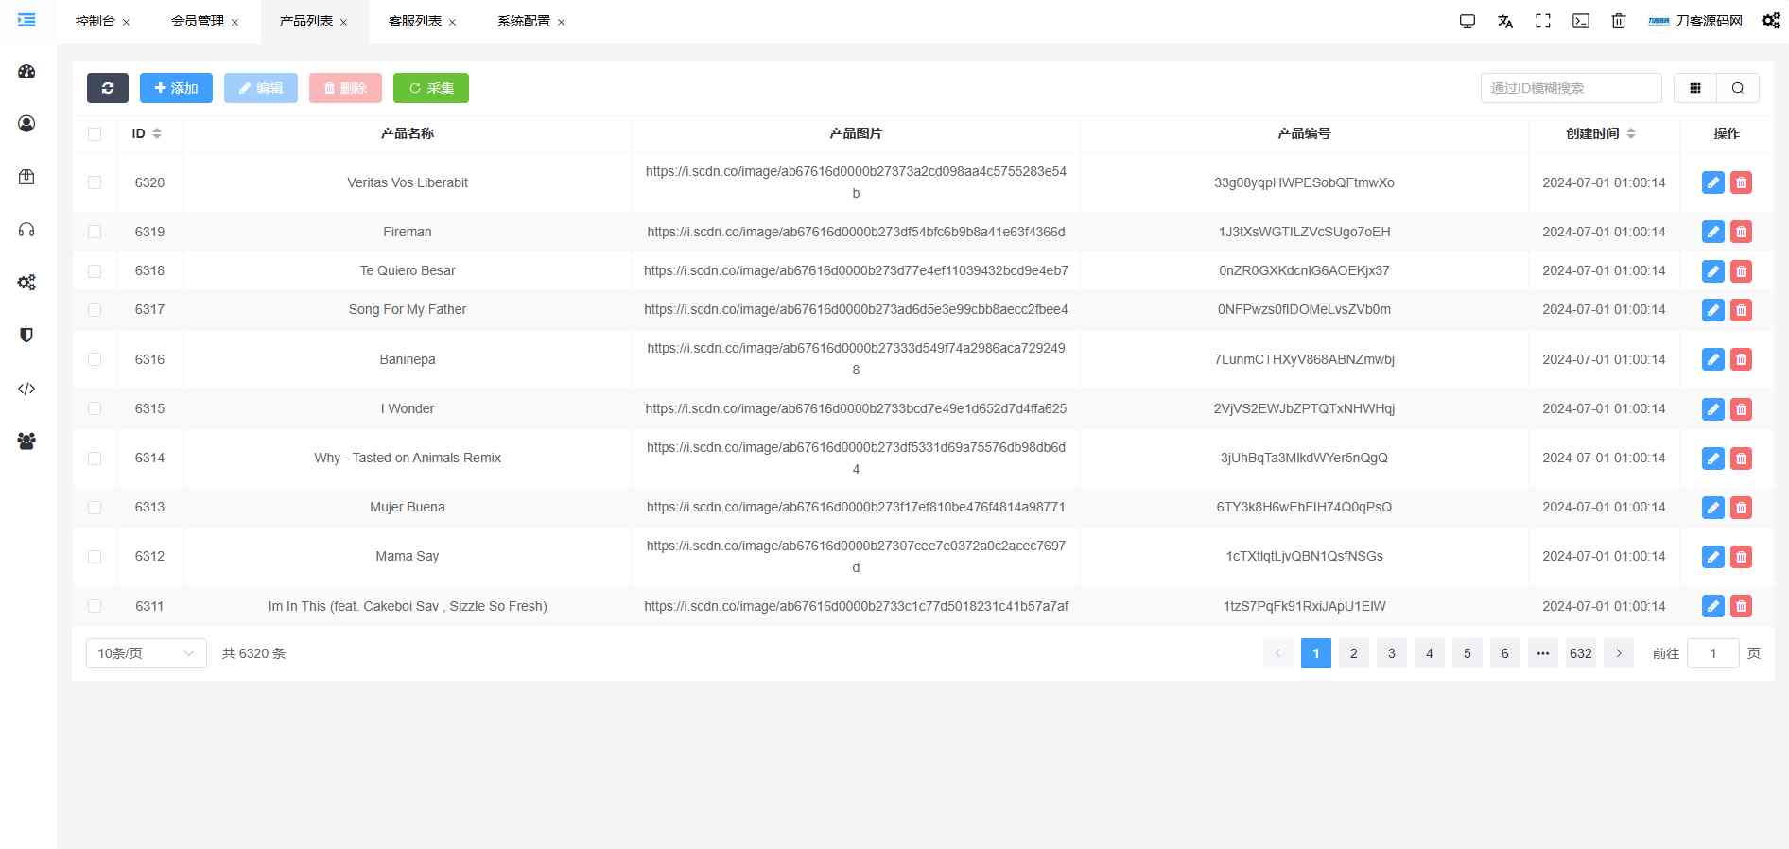Open the users group section in sidebar
Viewport: 1789px width, 849px height.
26,442
